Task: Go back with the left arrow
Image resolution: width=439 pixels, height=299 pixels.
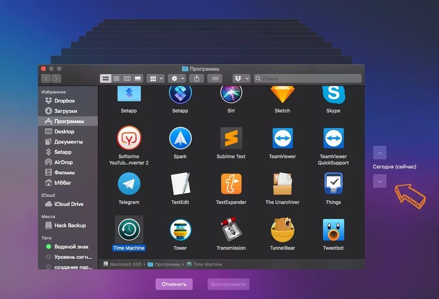Action: click(x=46, y=78)
